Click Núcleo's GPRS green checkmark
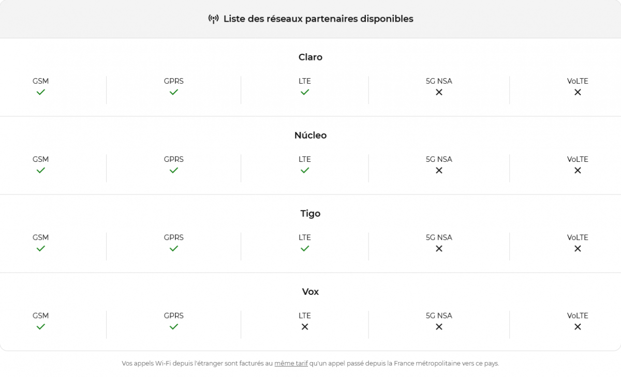621x377 pixels. [x=174, y=170]
